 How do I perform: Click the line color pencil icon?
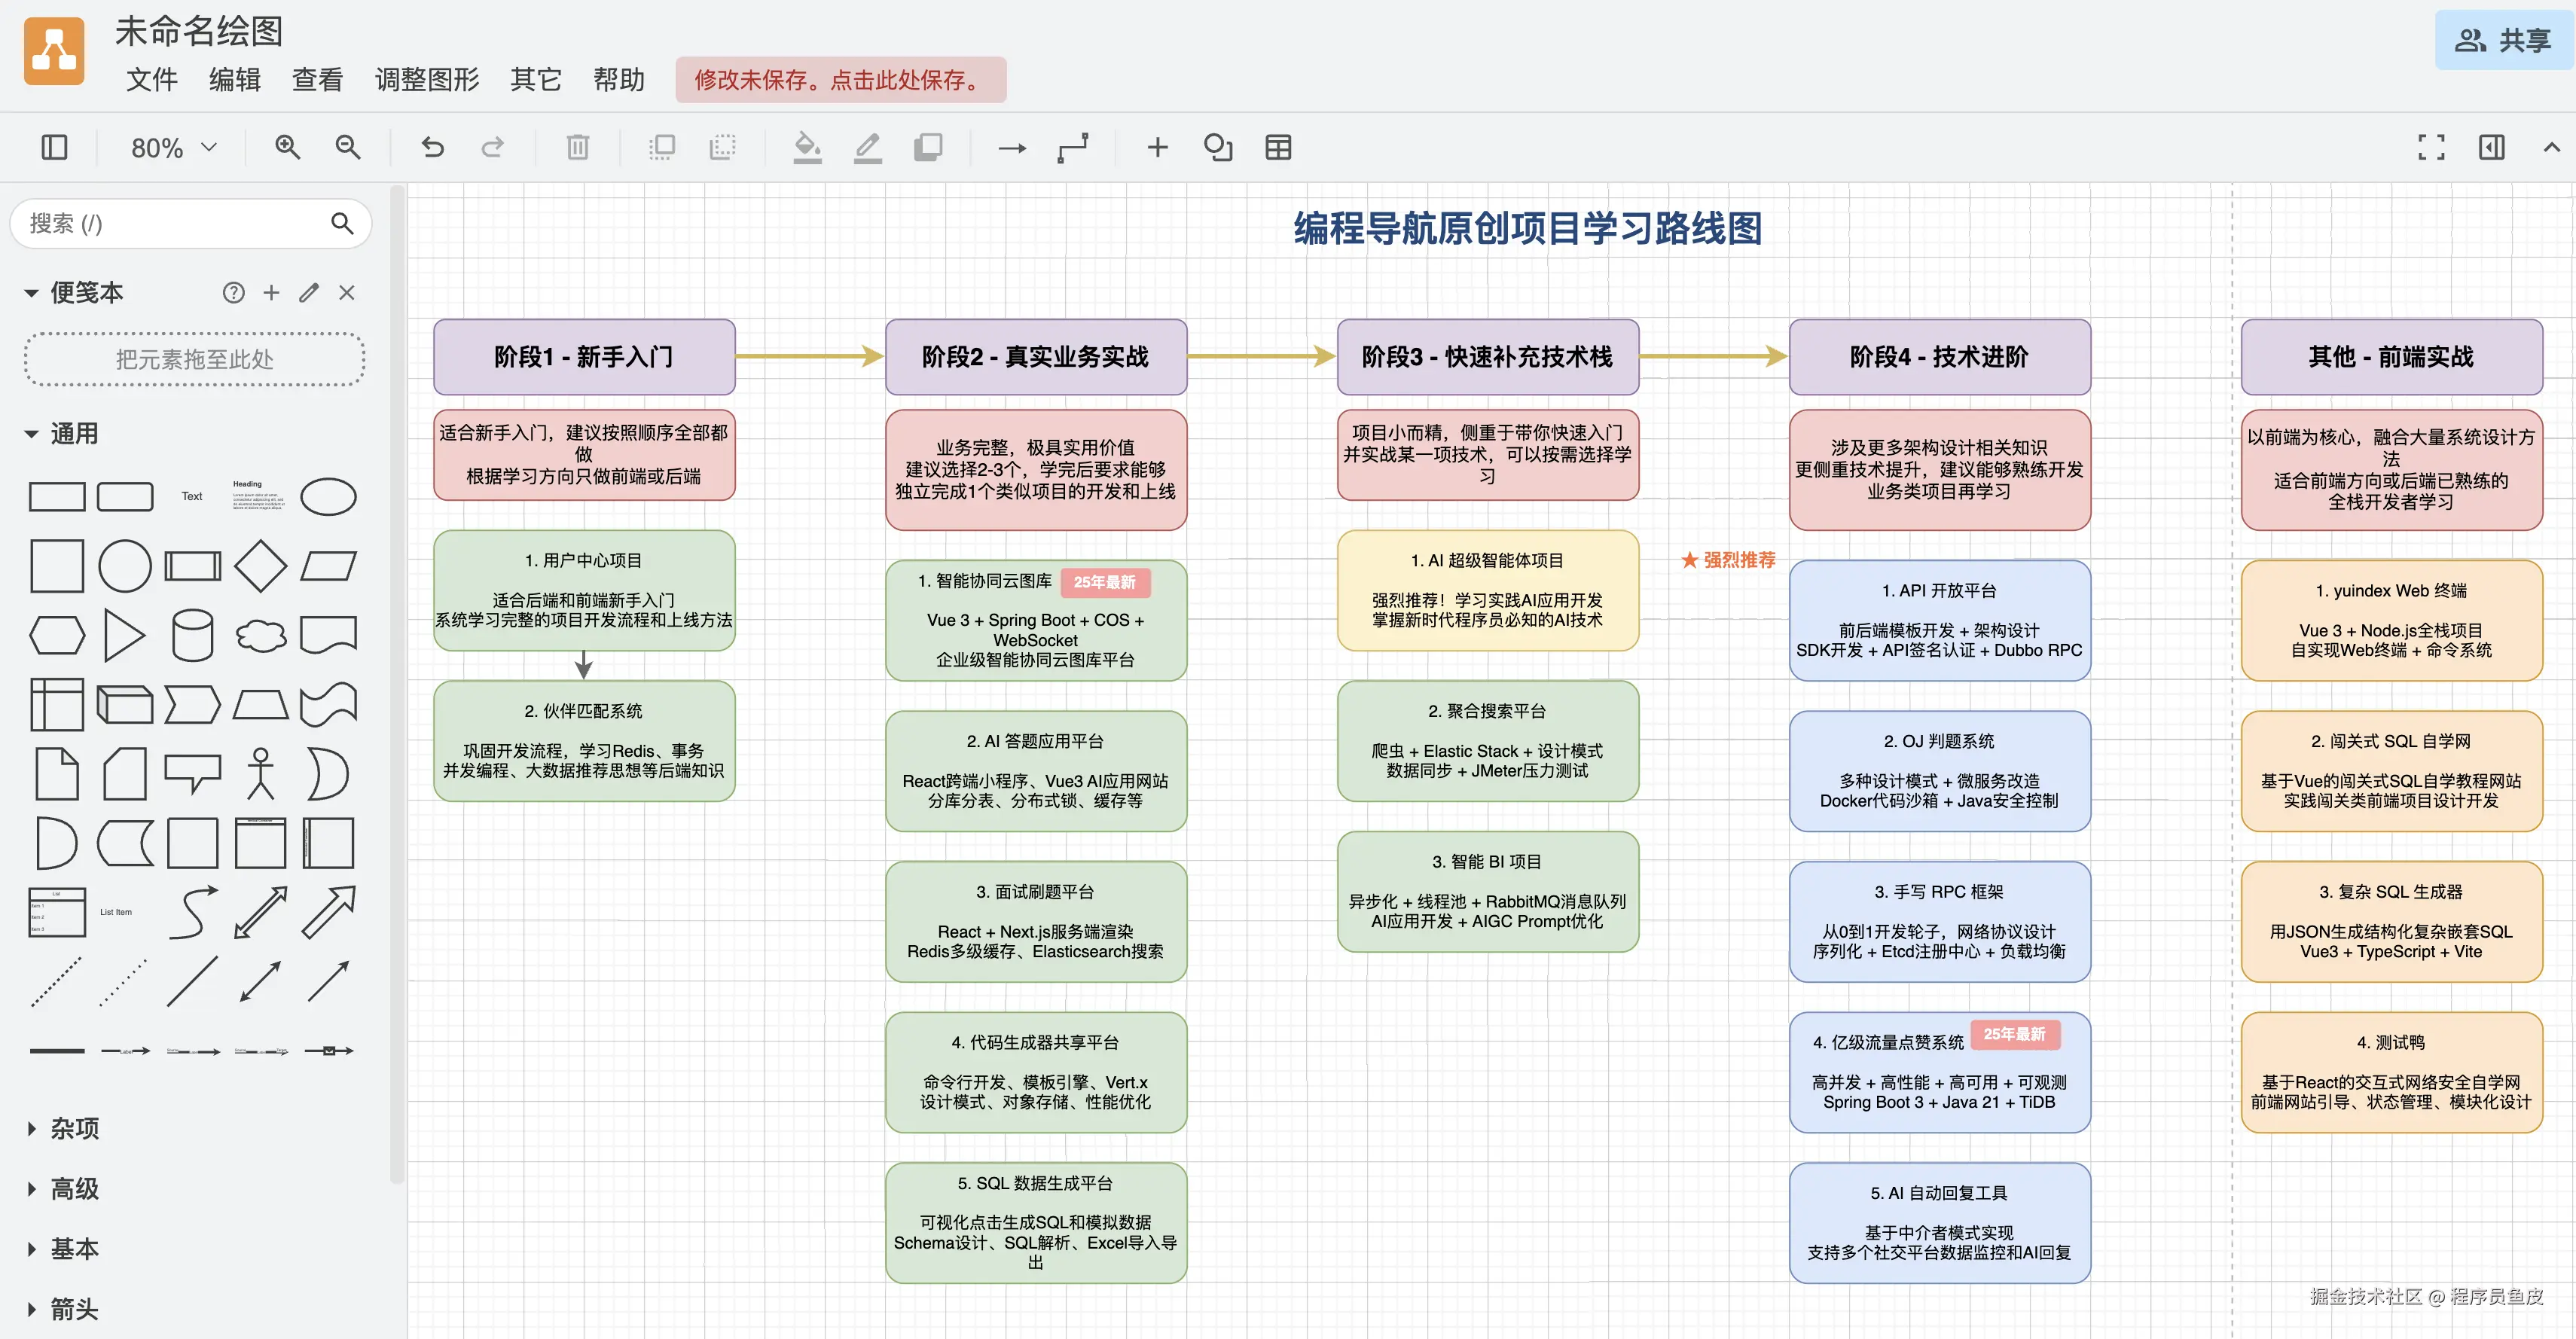pyautogui.click(x=867, y=147)
